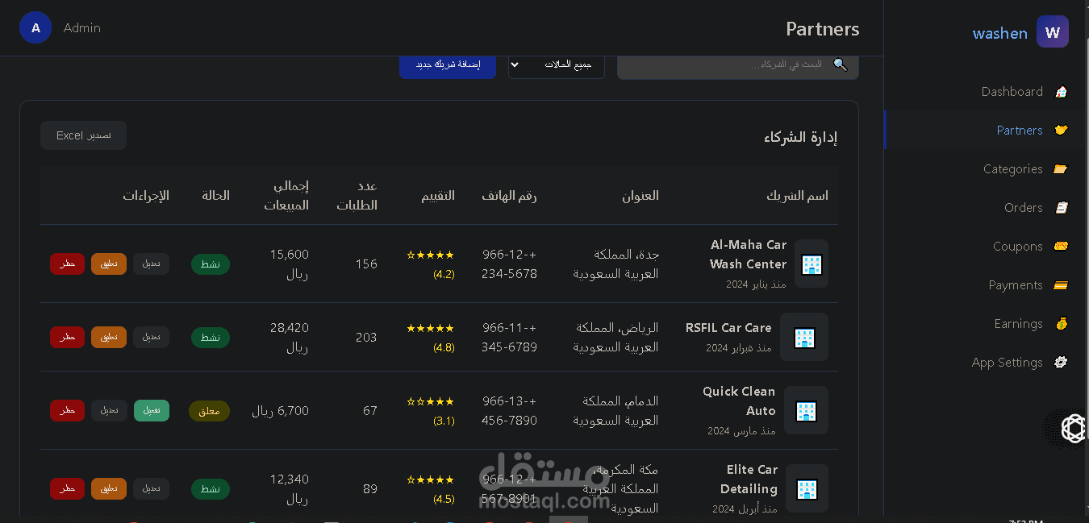Screen dimensions: 1089x523
Task: Click the magnifier icon in partner search
Action: click(x=841, y=64)
